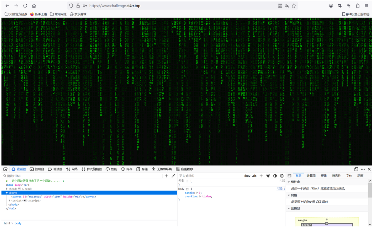This screenshot has width=375, height=227.
Task: Select the canvas myCanvas element row
Action: [89, 197]
